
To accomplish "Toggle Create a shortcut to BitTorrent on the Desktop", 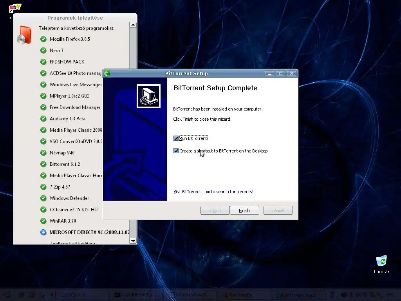I will coord(176,151).
